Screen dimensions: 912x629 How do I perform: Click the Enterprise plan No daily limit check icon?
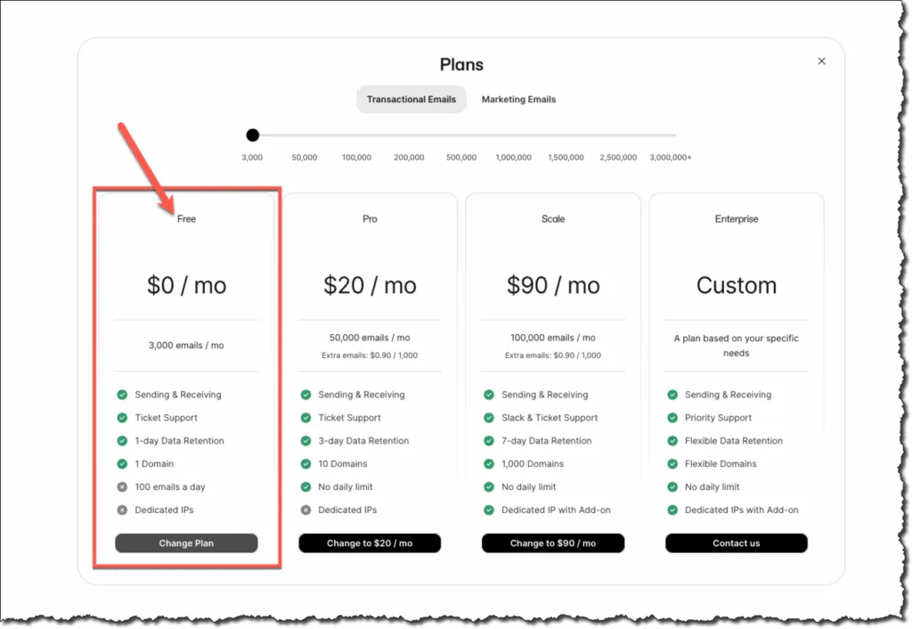pyautogui.click(x=672, y=487)
